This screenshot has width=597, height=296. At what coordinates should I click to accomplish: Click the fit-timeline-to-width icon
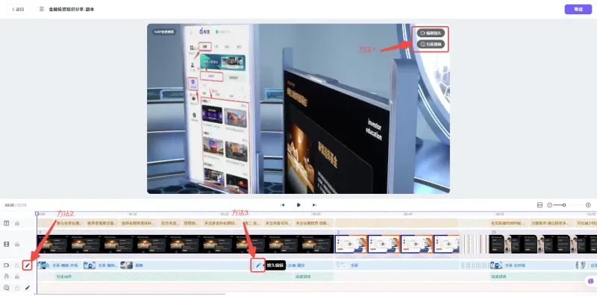pos(540,205)
